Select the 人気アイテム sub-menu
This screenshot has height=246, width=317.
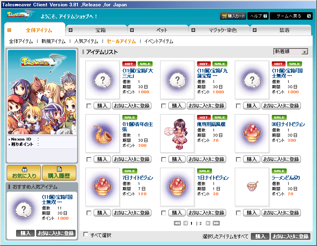click(x=86, y=41)
